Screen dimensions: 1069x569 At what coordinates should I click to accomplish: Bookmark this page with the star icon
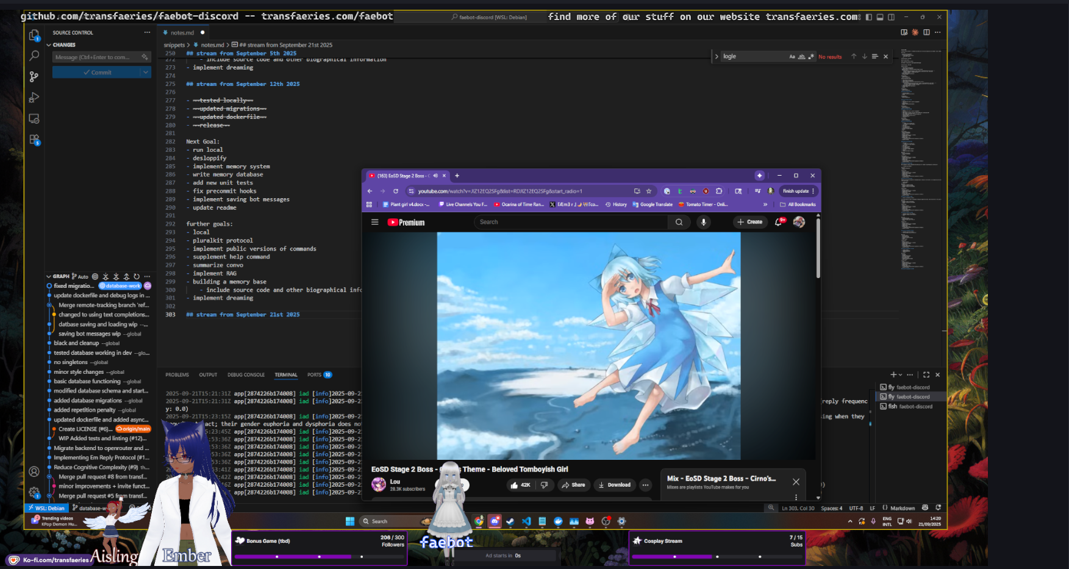(649, 191)
